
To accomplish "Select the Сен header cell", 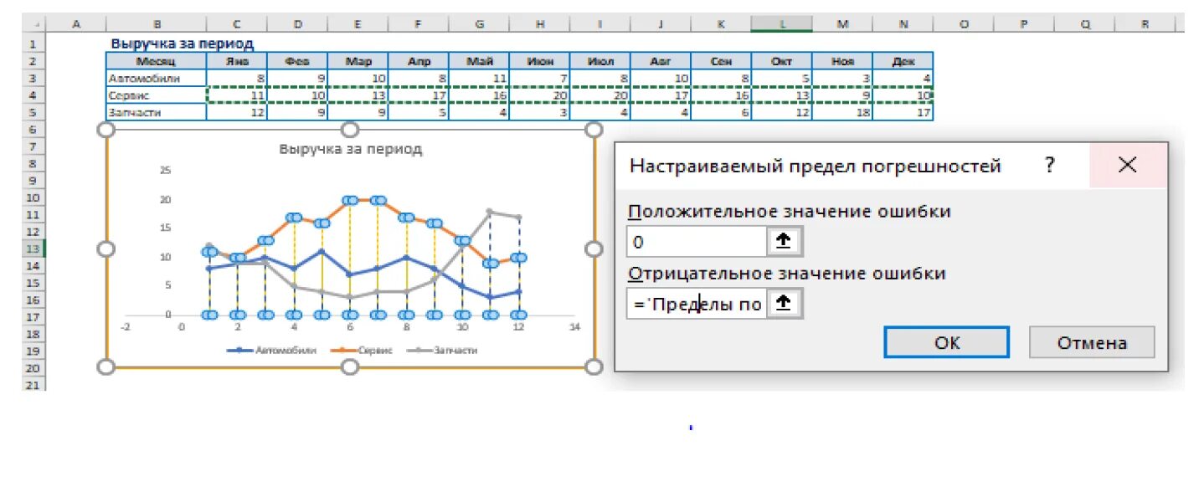I will [721, 61].
